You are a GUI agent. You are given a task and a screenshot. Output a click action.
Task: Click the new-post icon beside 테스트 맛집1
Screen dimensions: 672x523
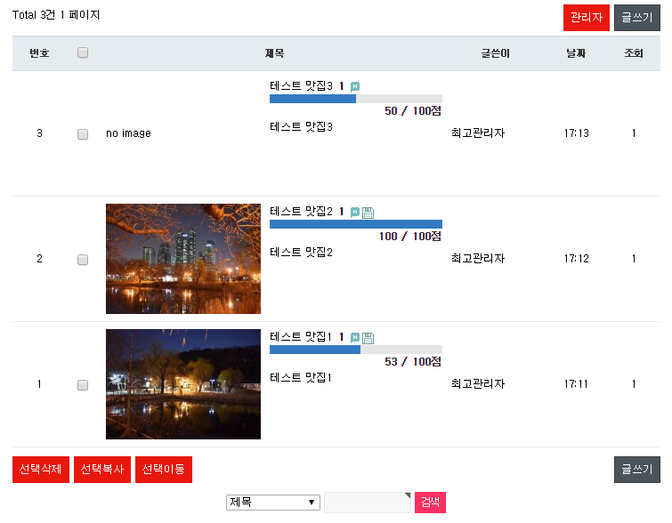(355, 337)
